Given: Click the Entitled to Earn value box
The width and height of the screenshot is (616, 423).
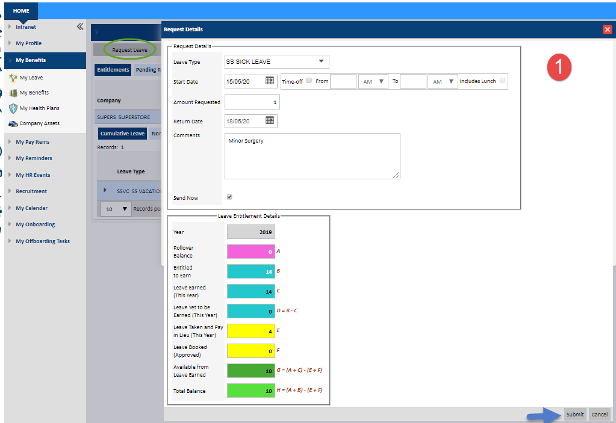Looking at the screenshot, I should tap(251, 271).
